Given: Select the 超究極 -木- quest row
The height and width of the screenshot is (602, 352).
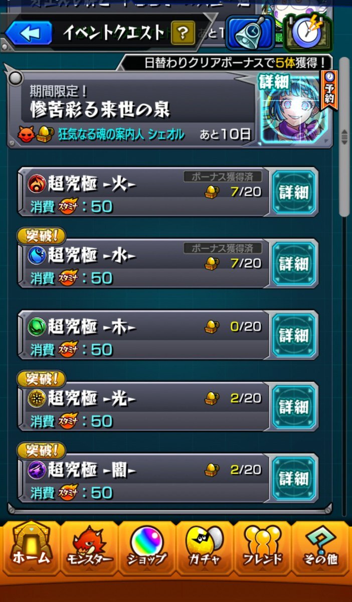Looking at the screenshot, I should point(144,335).
